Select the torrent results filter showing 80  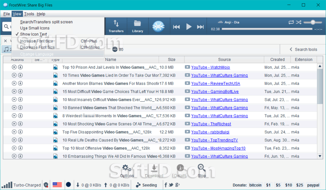[x=118, y=49]
